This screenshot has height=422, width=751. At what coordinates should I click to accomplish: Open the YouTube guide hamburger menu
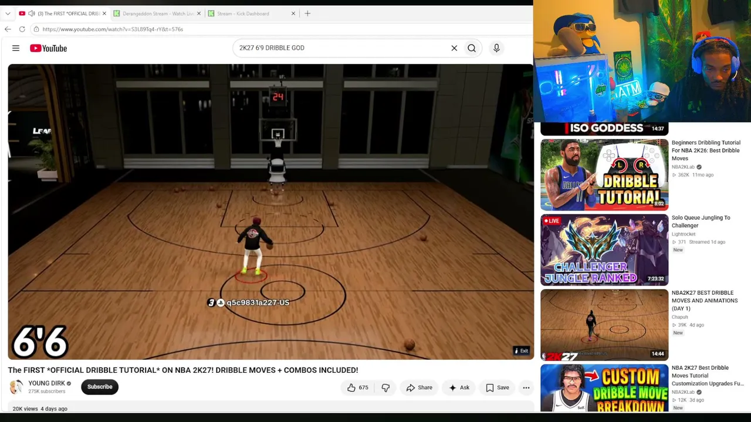tap(16, 48)
